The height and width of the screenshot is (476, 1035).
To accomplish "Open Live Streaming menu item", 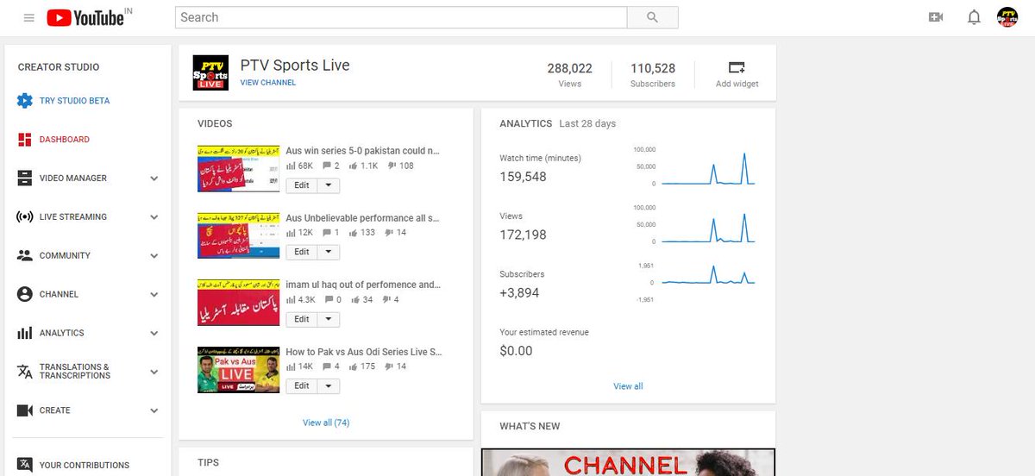I will 73,217.
